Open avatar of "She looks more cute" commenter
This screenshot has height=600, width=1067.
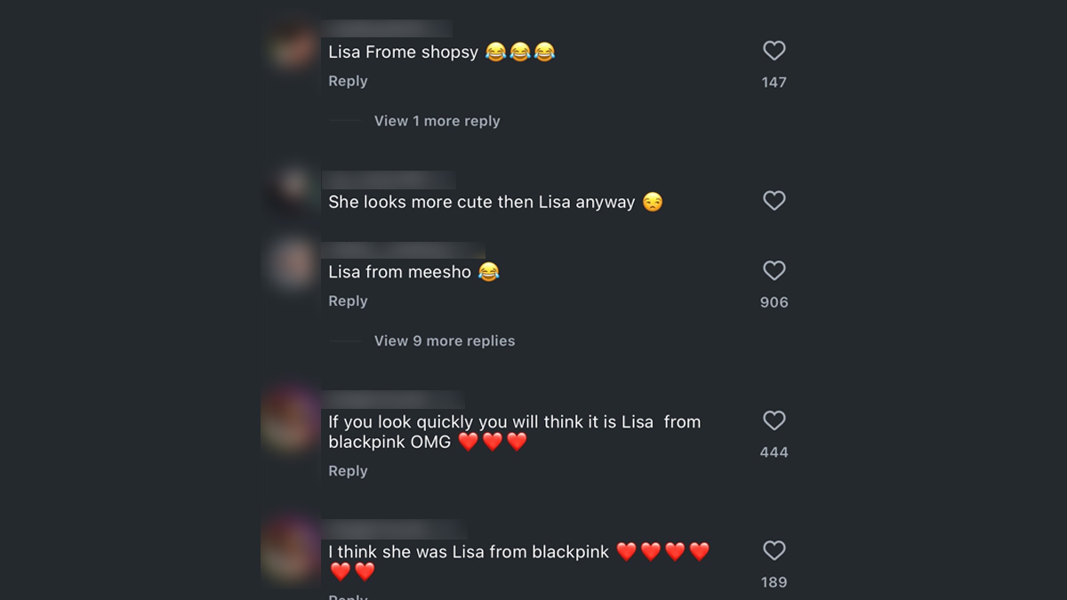coord(293,188)
